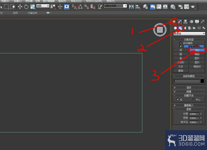The width and height of the screenshot is (207, 150).
Task: Select the 中心 creation method radio button
Action: [x=194, y=99]
